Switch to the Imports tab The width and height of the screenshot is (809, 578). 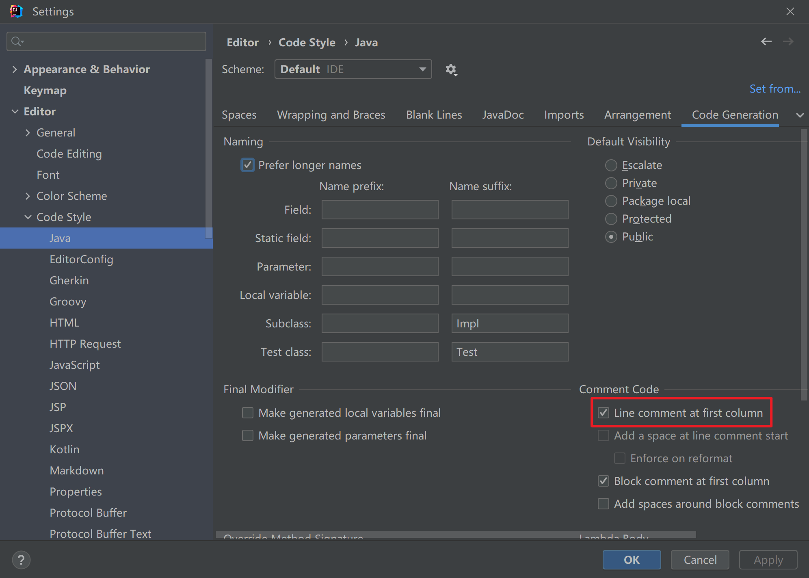click(x=564, y=115)
